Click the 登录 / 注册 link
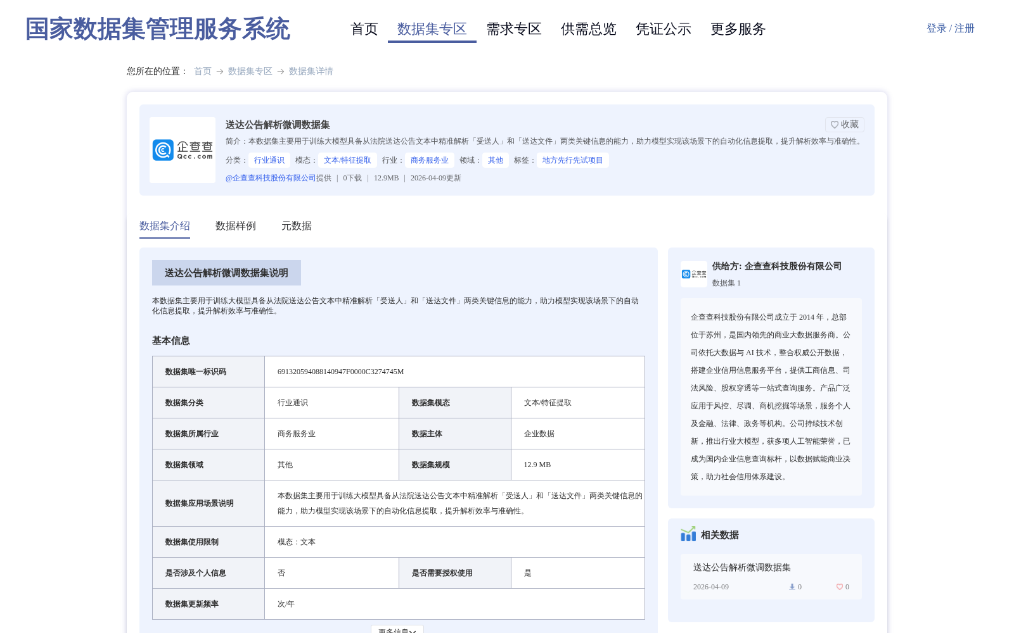This screenshot has width=1014, height=633. [x=951, y=28]
